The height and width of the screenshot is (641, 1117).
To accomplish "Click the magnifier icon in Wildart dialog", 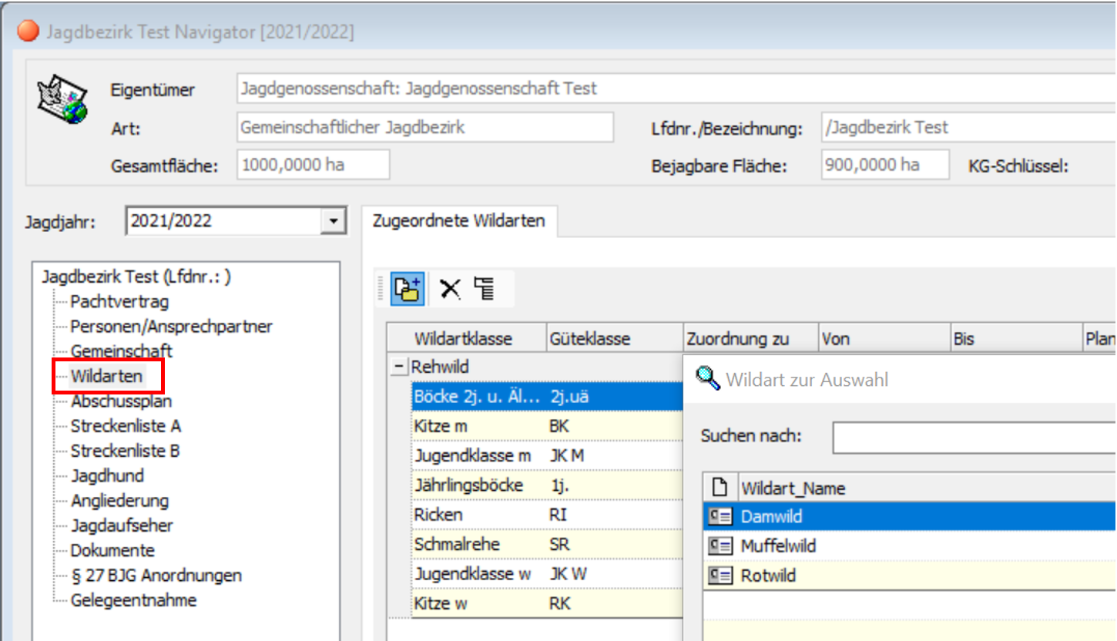I will tap(707, 378).
